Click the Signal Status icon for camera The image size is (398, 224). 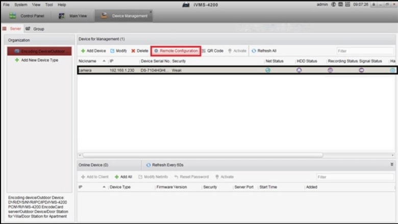point(361,70)
